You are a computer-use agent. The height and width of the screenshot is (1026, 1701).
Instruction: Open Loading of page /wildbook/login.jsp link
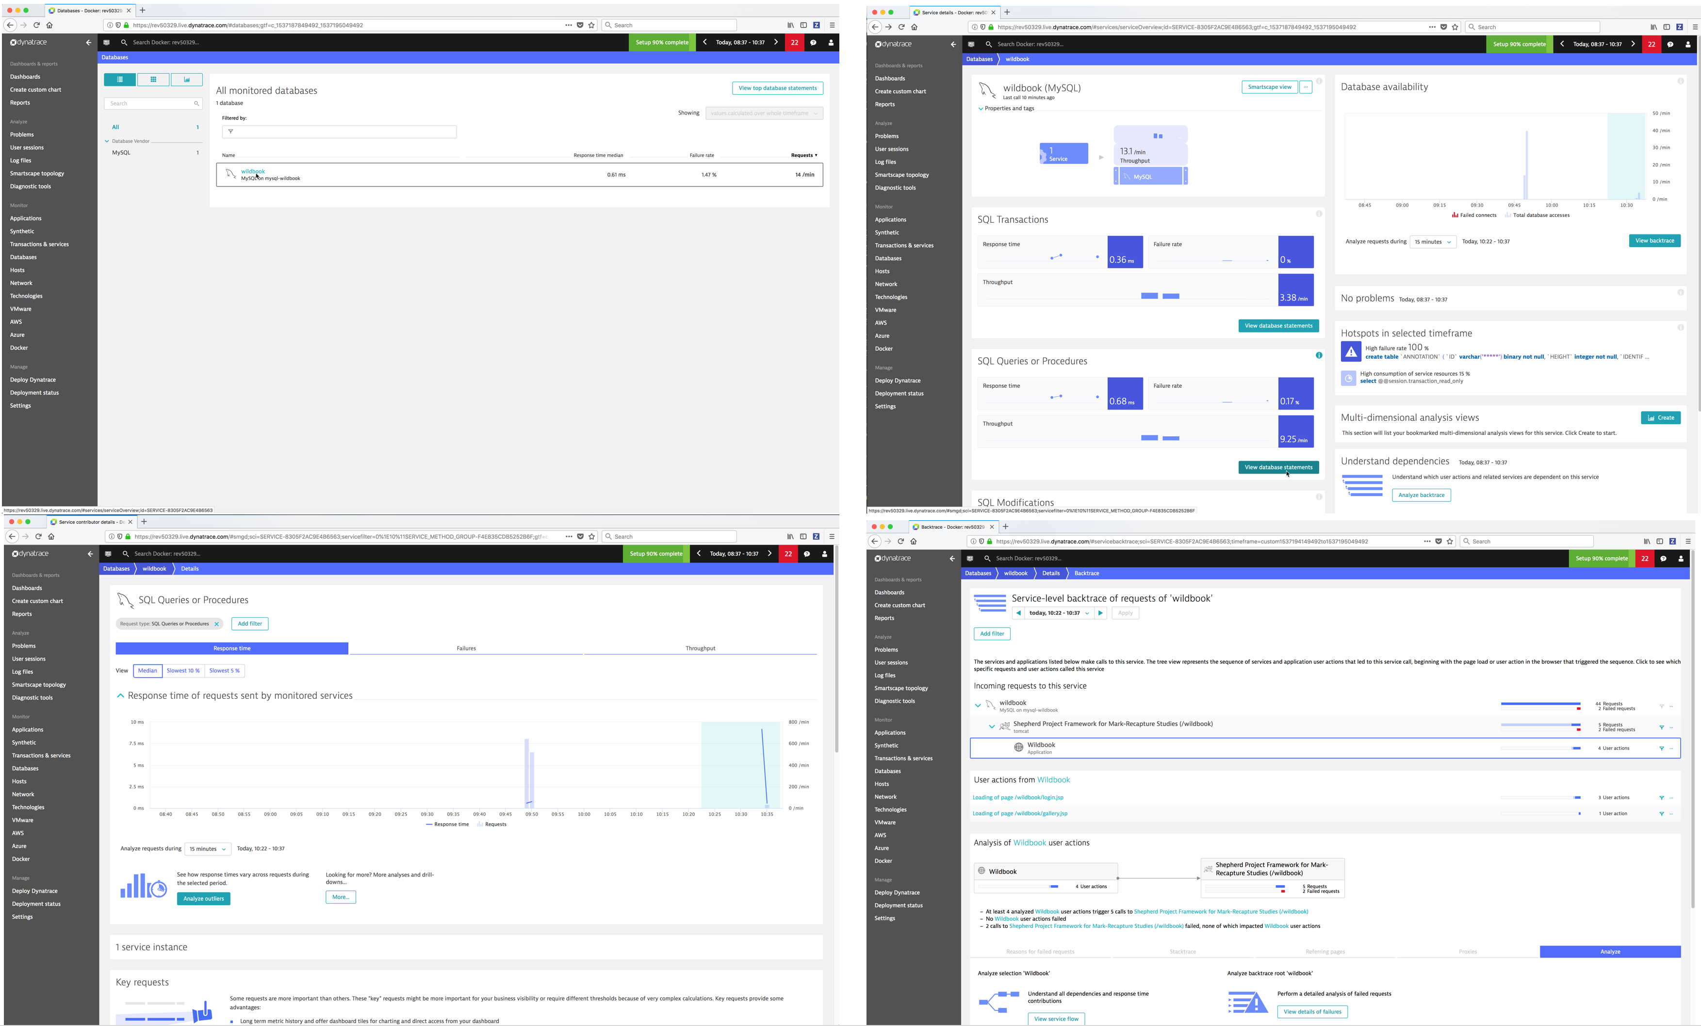point(1017,797)
